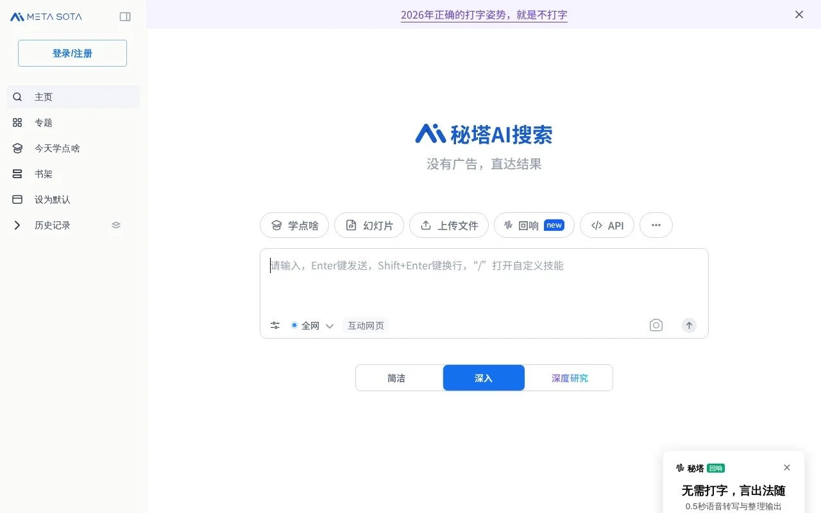
Task: Open the 主页 home menu item
Action: tap(73, 97)
